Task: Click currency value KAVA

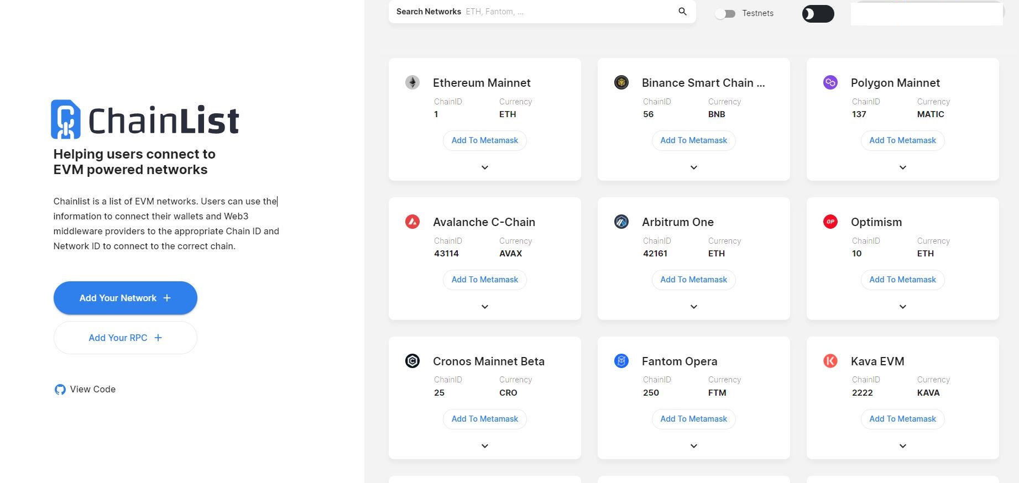Action: pos(928,393)
